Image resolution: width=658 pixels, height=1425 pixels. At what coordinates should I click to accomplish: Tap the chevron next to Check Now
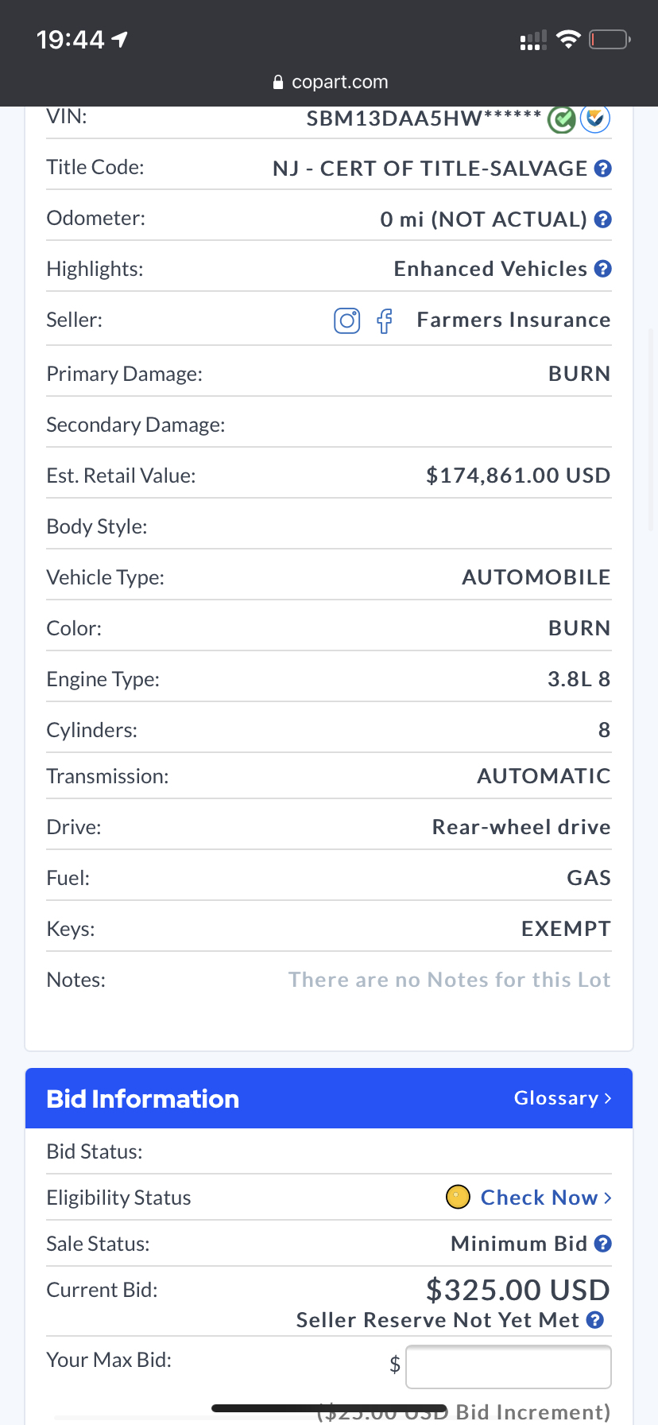[608, 1198]
